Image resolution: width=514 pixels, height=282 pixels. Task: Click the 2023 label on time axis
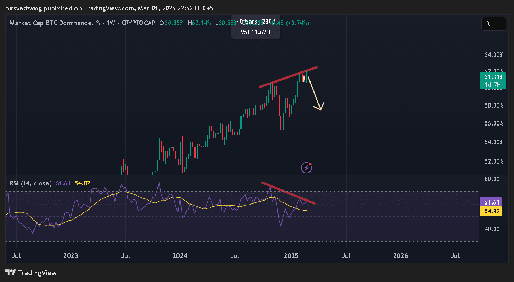70,256
